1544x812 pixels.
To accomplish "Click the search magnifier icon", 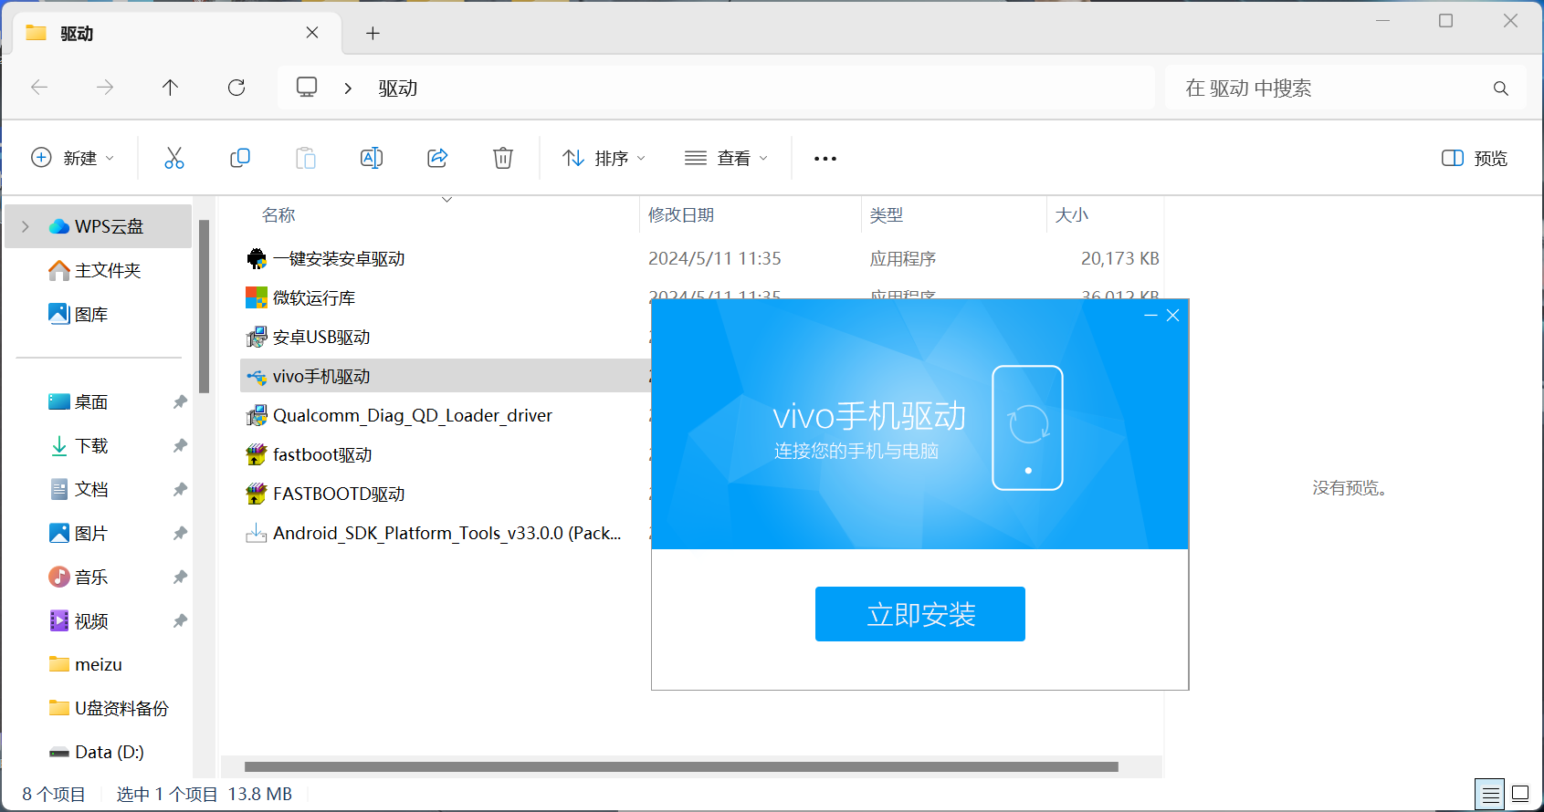I will [x=1500, y=88].
